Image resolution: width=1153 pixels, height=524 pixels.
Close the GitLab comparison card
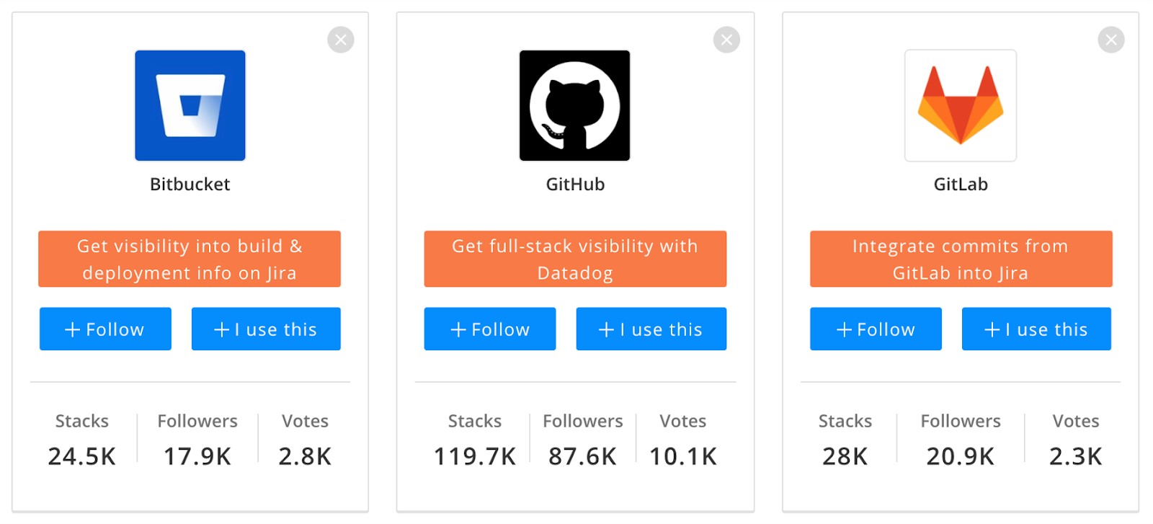pyautogui.click(x=1110, y=40)
